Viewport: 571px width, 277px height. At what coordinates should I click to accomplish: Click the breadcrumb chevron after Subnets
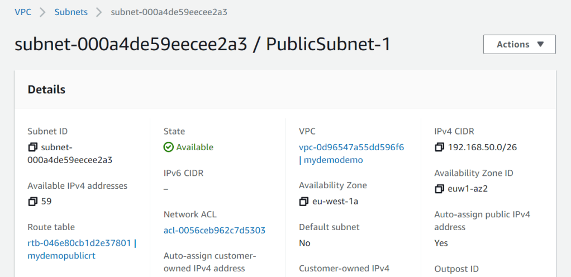coord(99,12)
